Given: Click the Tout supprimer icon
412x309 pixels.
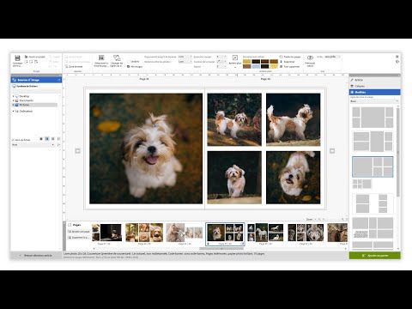Looking at the screenshot, I should [281, 66].
